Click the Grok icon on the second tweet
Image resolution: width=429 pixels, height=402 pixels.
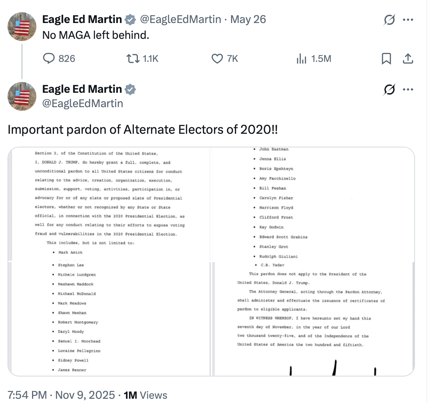coord(389,89)
